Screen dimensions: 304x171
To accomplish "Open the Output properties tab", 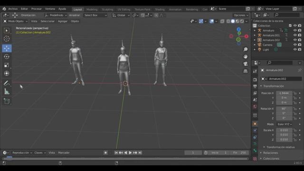I will coord(255,86).
